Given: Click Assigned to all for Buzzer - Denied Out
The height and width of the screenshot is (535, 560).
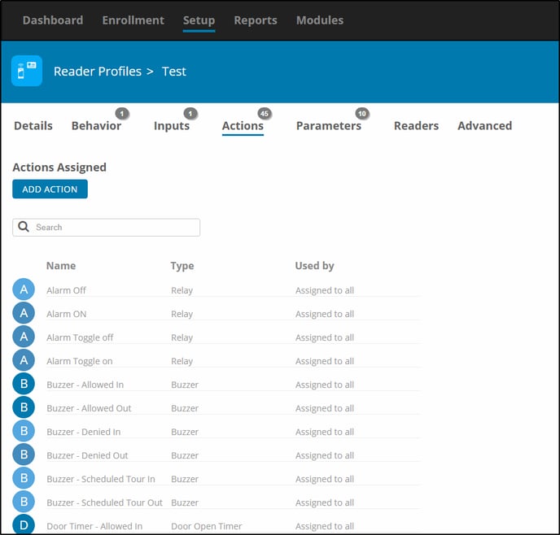Looking at the screenshot, I should pyautogui.click(x=325, y=456).
